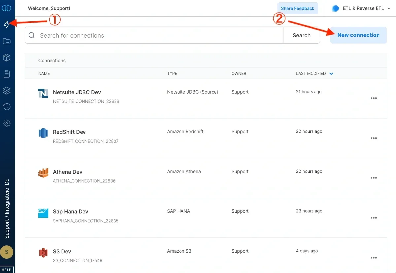Click the 4 days ago timestamp

click(x=307, y=251)
